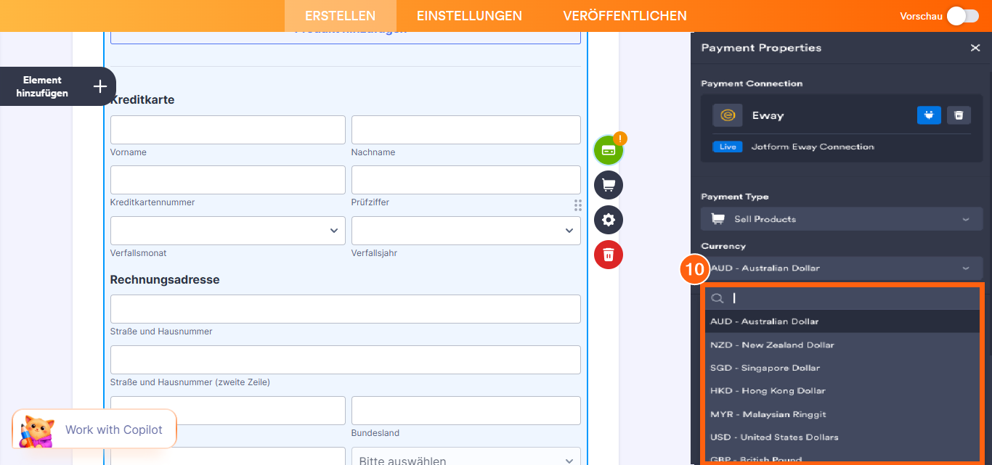The image size is (992, 465).
Task: Open the VERÖFFENTLICHEN tab
Action: pyautogui.click(x=625, y=15)
